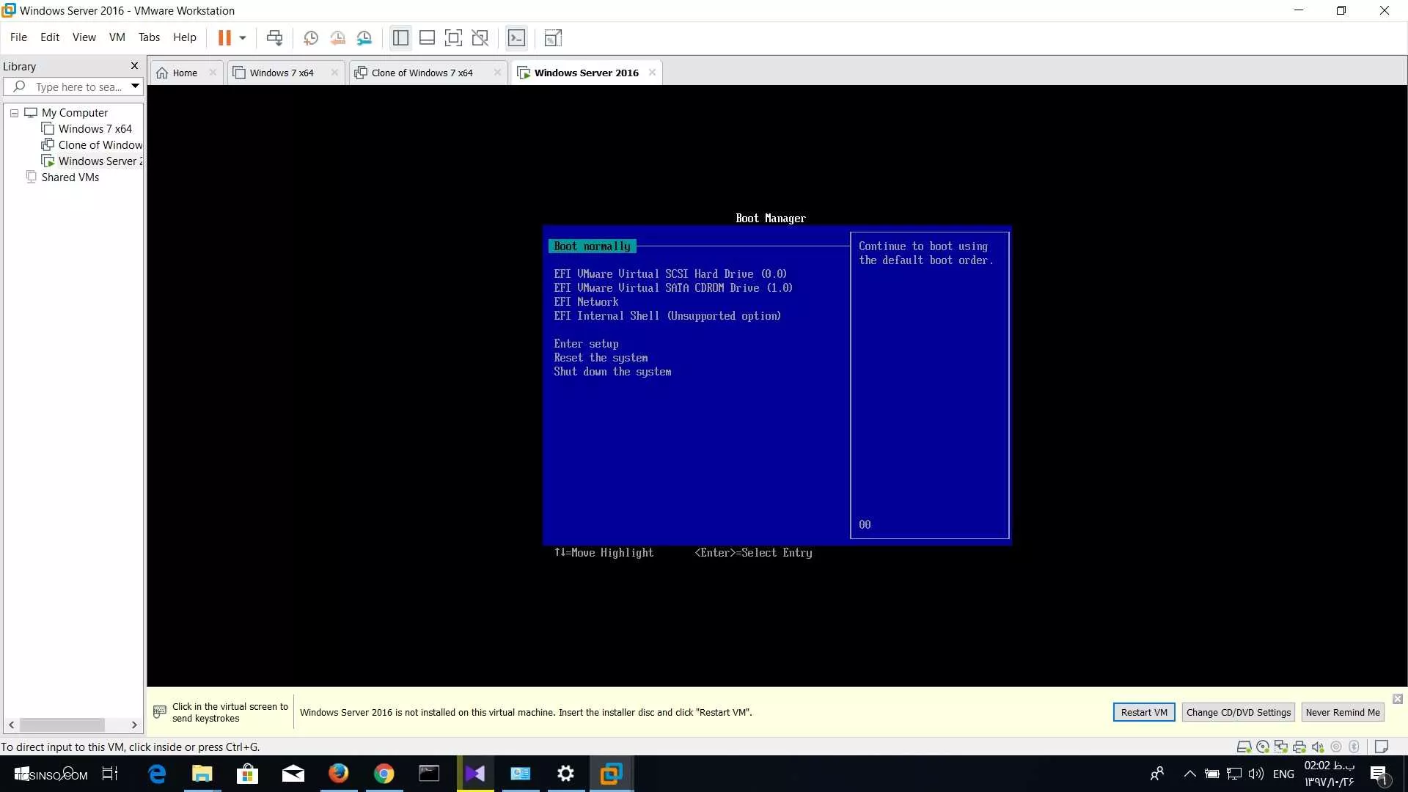Revert VM to previous snapshot icon
The width and height of the screenshot is (1408, 792).
pos(337,38)
